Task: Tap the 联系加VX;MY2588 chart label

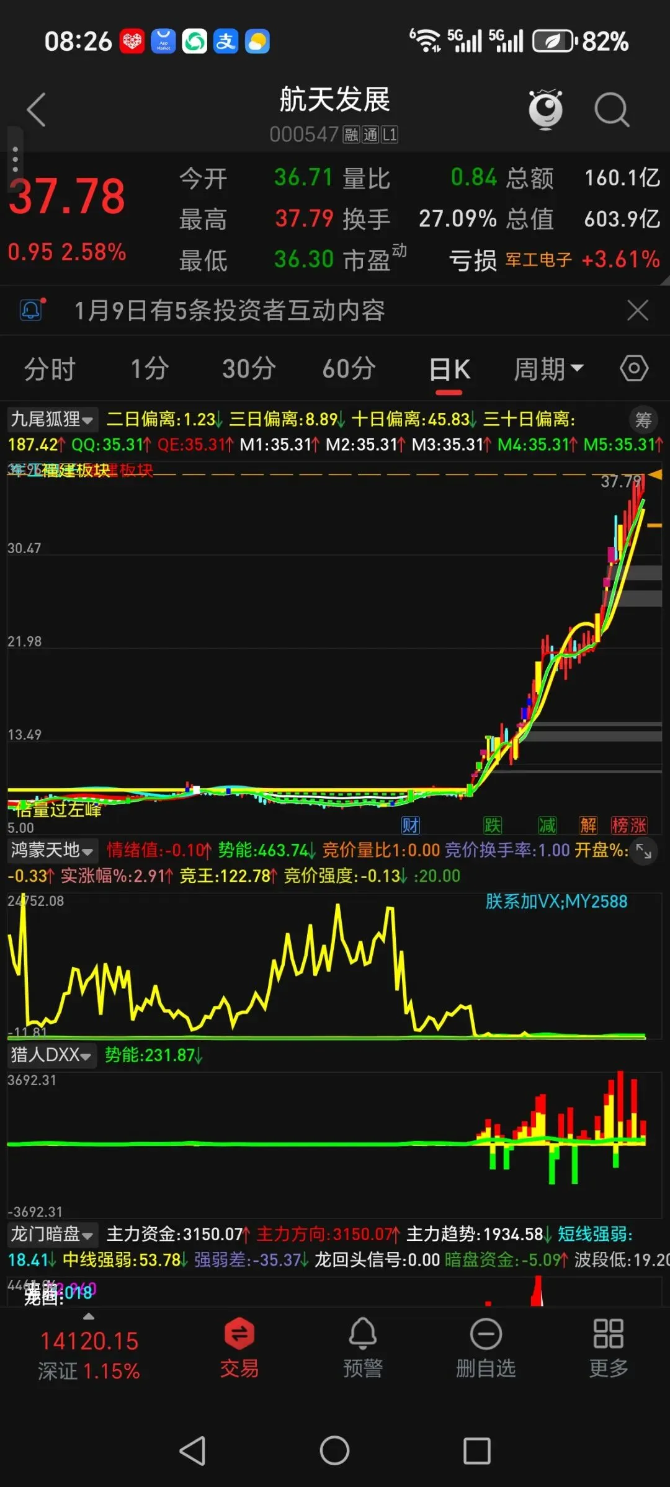Action: click(556, 901)
